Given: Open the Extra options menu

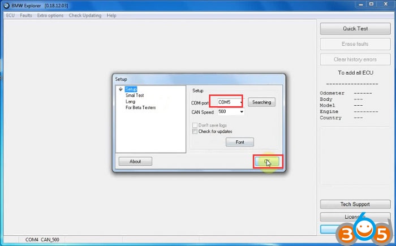Looking at the screenshot, I should click(x=50, y=15).
